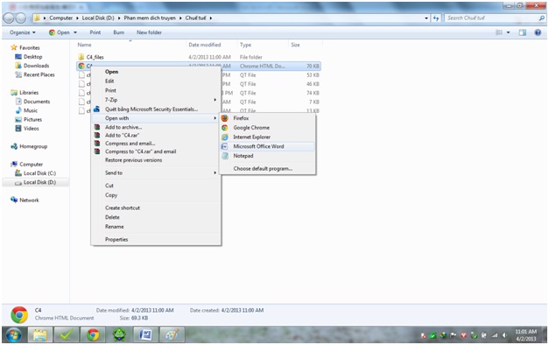
Task: Expand the 7-Zip submenu
Action: pyautogui.click(x=156, y=100)
